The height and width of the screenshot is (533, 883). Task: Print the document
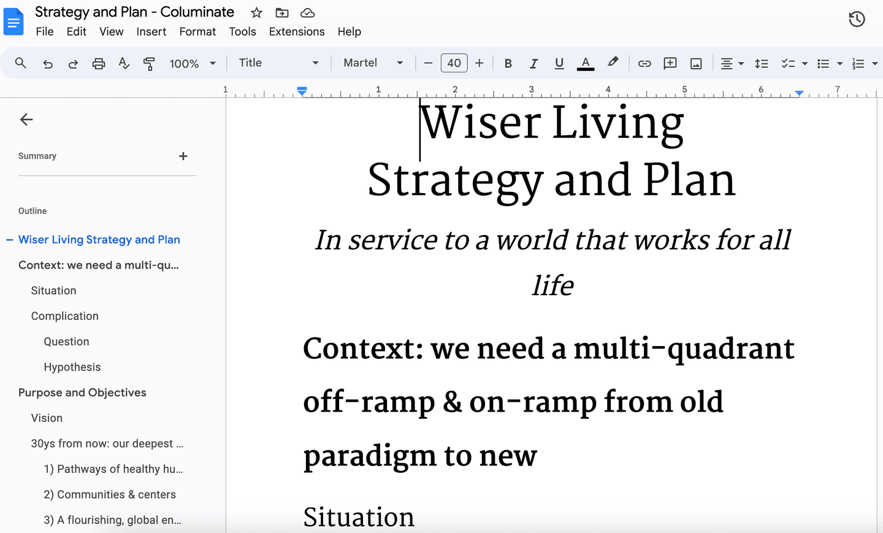click(x=98, y=63)
